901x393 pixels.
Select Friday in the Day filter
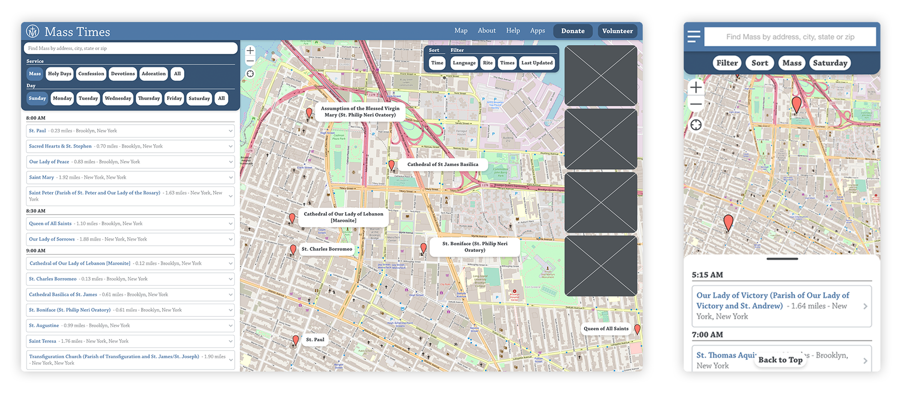coord(174,98)
